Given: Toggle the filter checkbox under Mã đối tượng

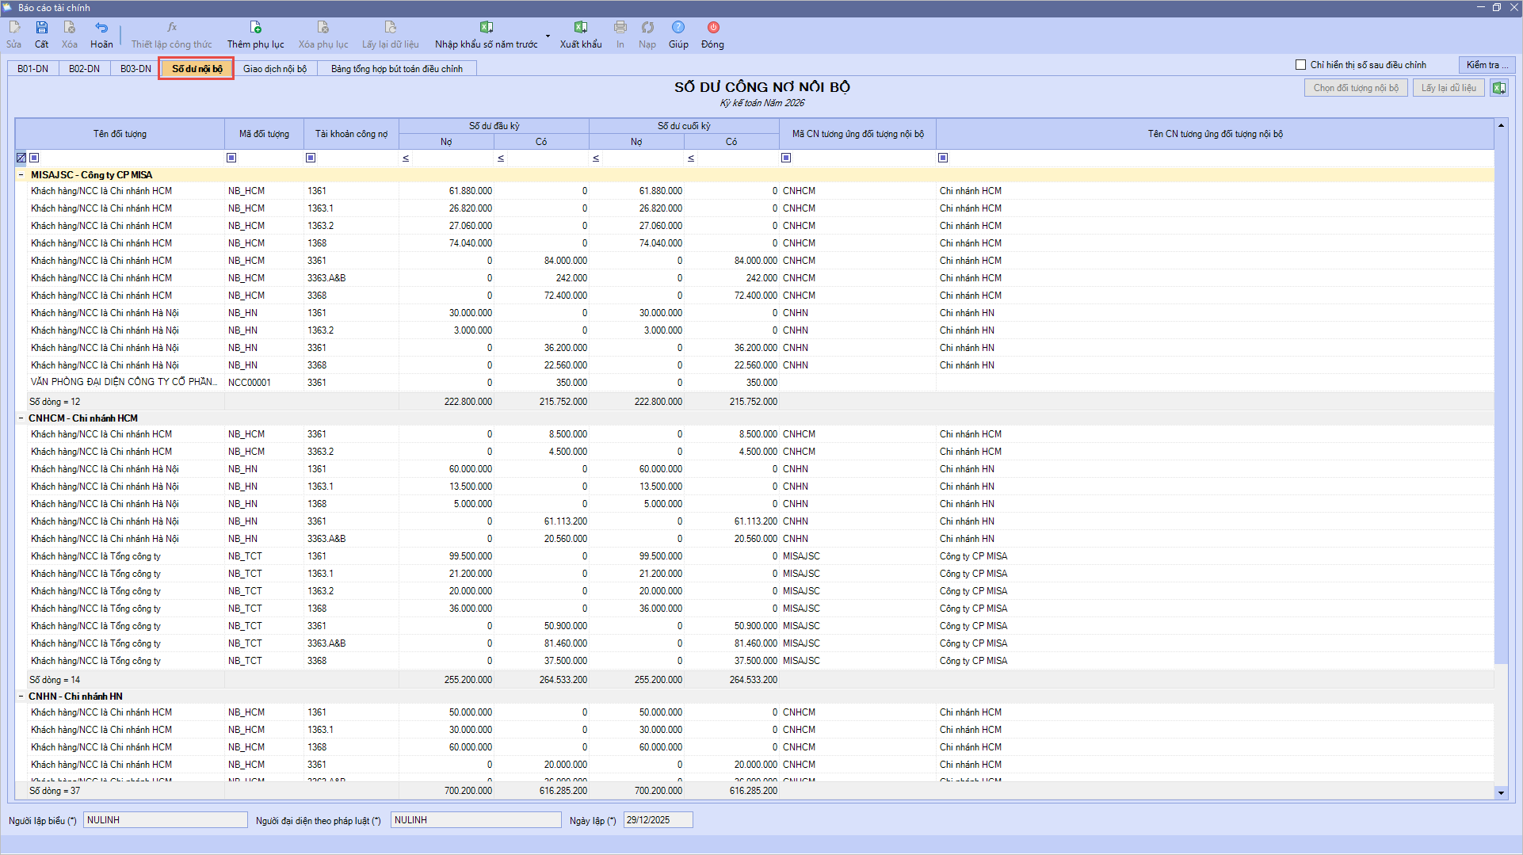Looking at the screenshot, I should 231,158.
